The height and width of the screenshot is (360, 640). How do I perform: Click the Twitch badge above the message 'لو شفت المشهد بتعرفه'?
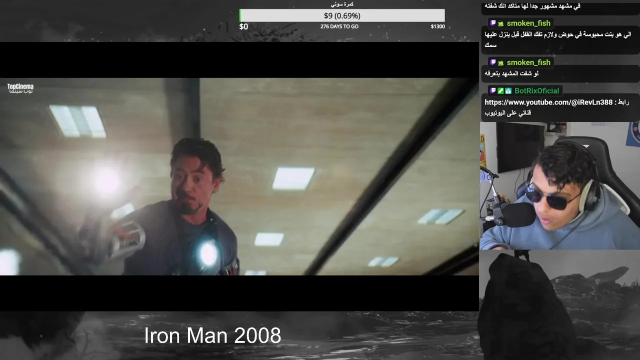click(493, 62)
